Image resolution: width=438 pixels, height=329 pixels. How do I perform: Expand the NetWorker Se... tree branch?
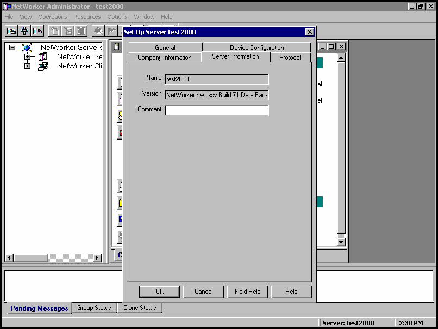click(x=27, y=57)
